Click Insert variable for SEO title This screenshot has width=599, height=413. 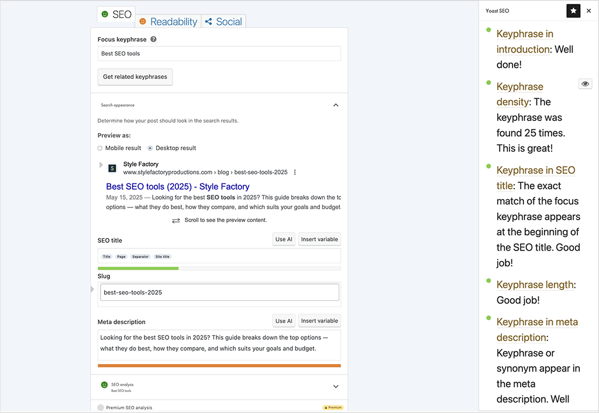coord(319,240)
